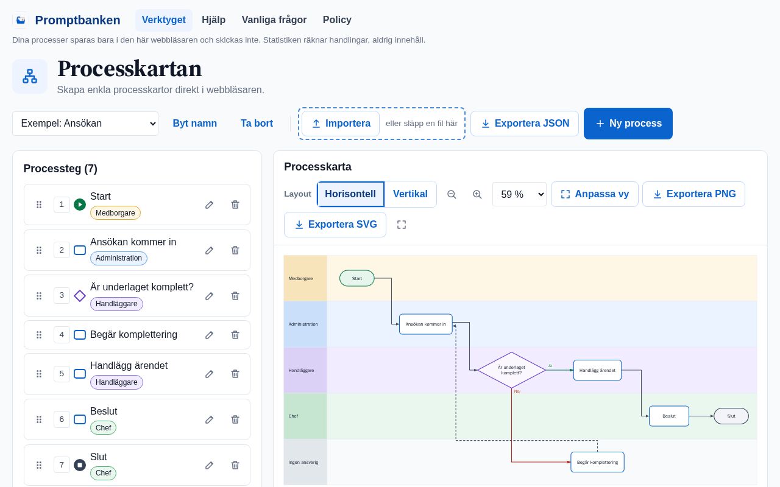Delete the Start step using its trash icon
Image resolution: width=780 pixels, height=487 pixels.
pos(235,205)
